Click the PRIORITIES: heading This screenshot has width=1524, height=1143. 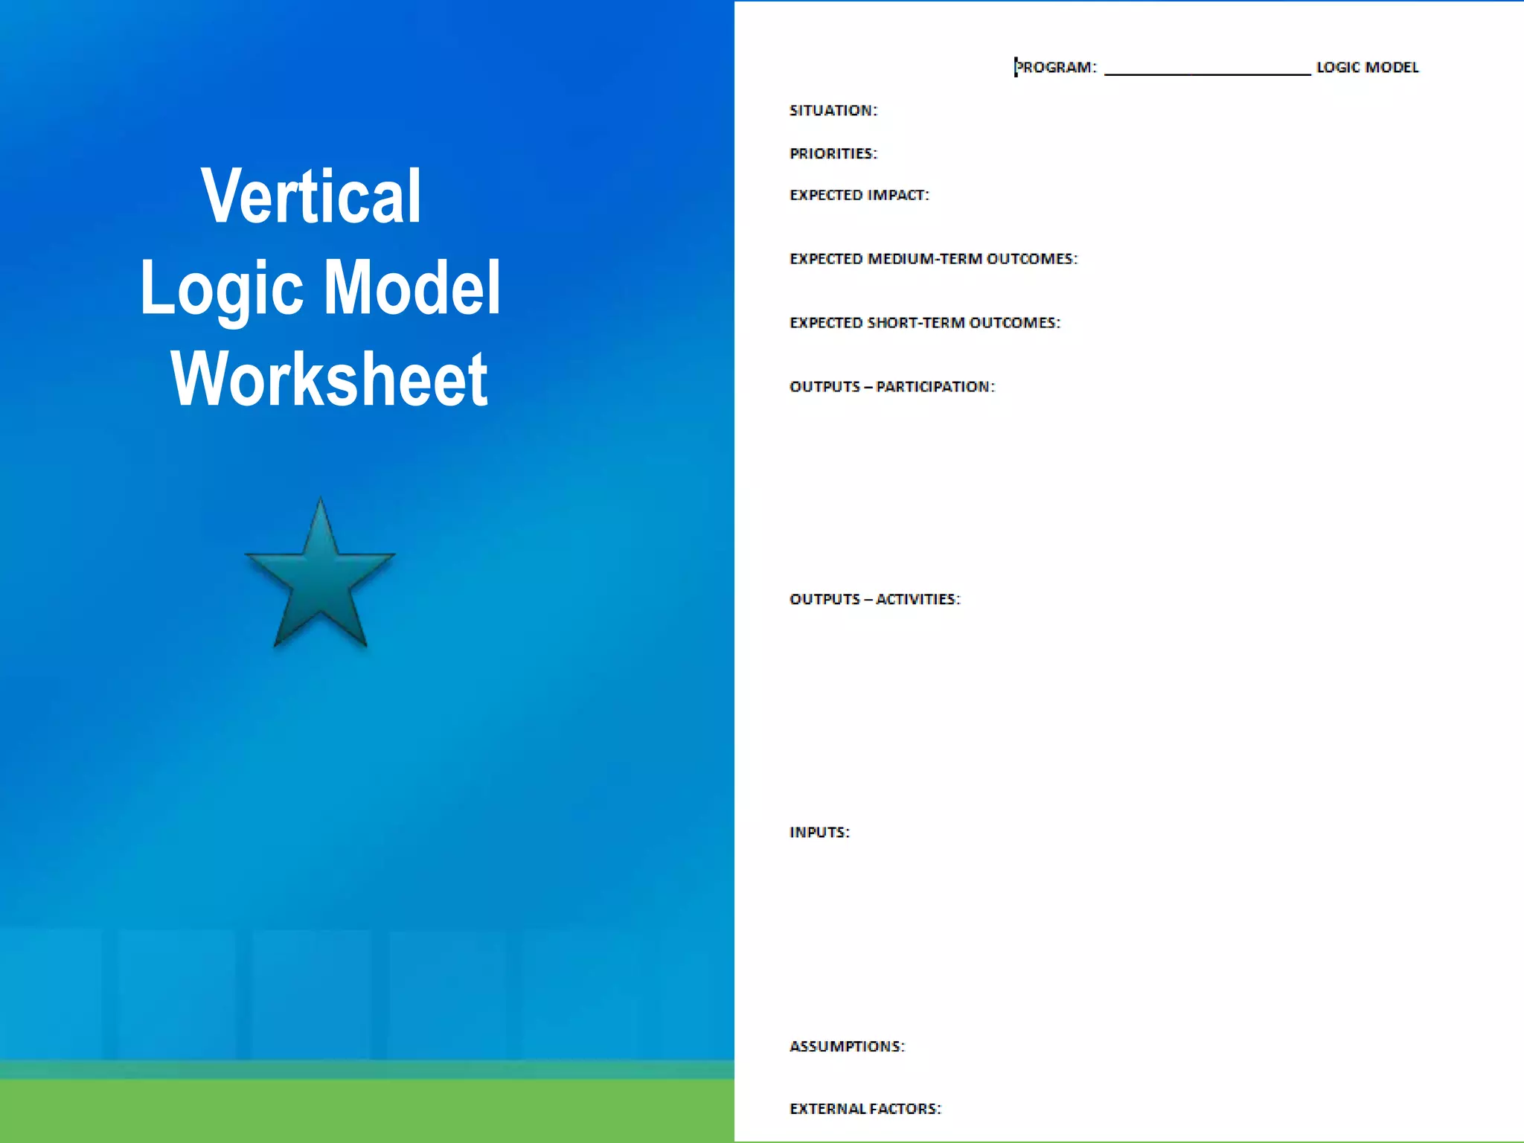833,154
